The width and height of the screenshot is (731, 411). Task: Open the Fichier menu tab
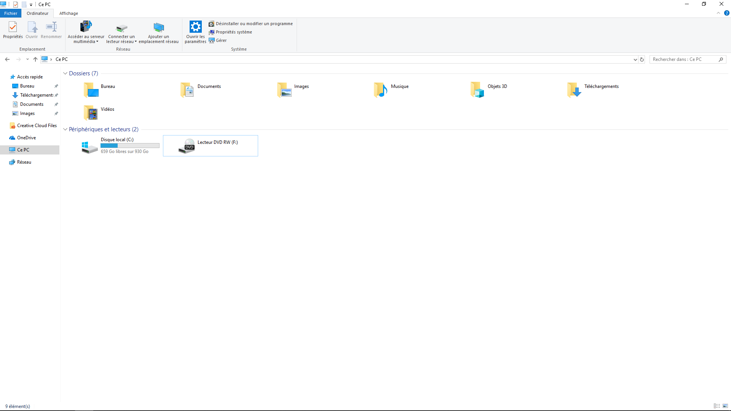[x=11, y=13]
